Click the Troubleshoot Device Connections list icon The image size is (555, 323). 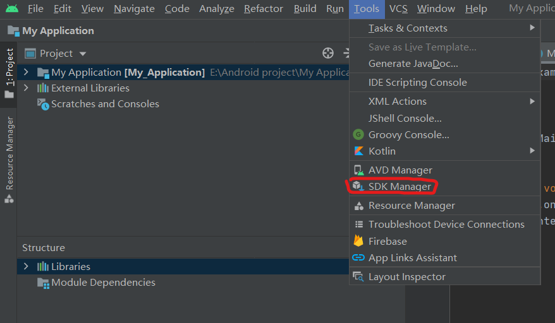[359, 224]
